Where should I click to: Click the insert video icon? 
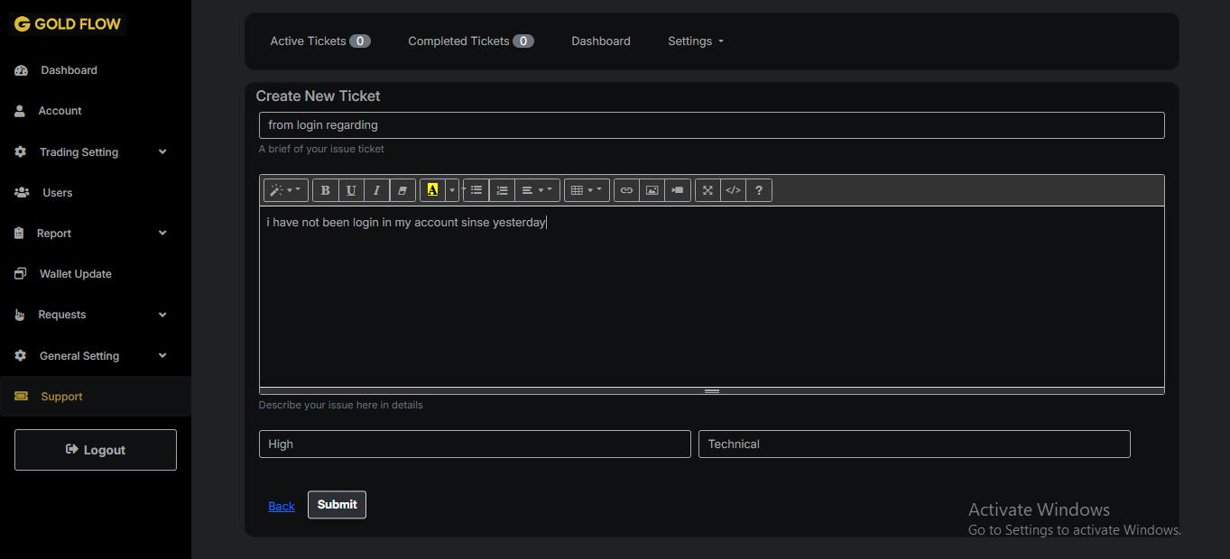pyautogui.click(x=678, y=190)
